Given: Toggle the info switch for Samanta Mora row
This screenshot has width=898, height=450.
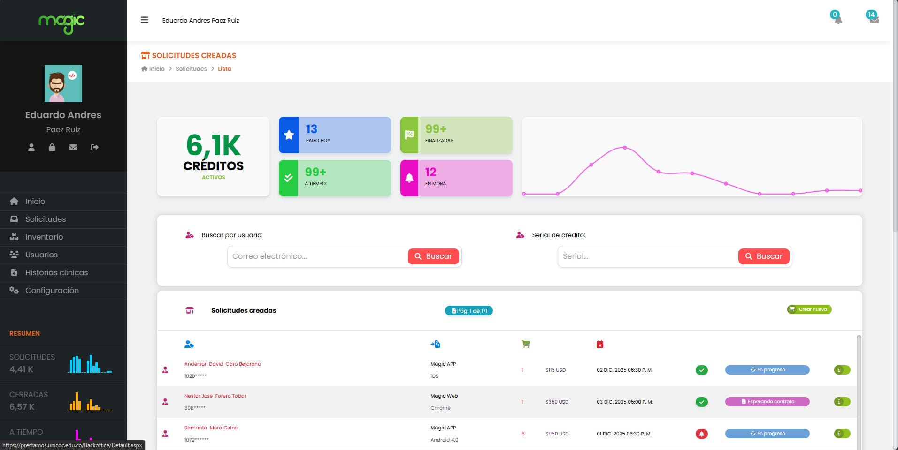Looking at the screenshot, I should pos(842,434).
